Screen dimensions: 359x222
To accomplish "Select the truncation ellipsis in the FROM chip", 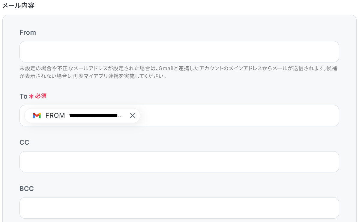I will click(x=121, y=117).
